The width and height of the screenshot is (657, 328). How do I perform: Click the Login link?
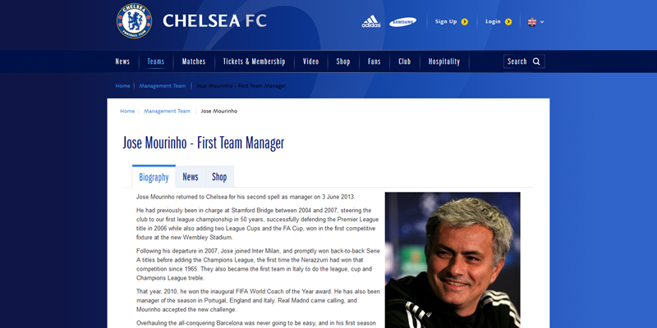493,22
